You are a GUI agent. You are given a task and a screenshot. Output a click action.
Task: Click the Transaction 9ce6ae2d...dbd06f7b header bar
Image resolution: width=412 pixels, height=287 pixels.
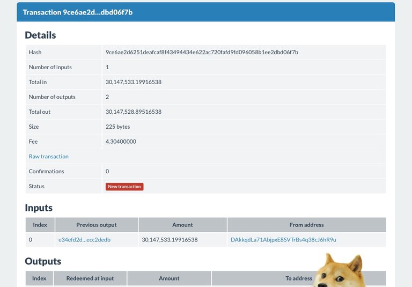pyautogui.click(x=206, y=12)
